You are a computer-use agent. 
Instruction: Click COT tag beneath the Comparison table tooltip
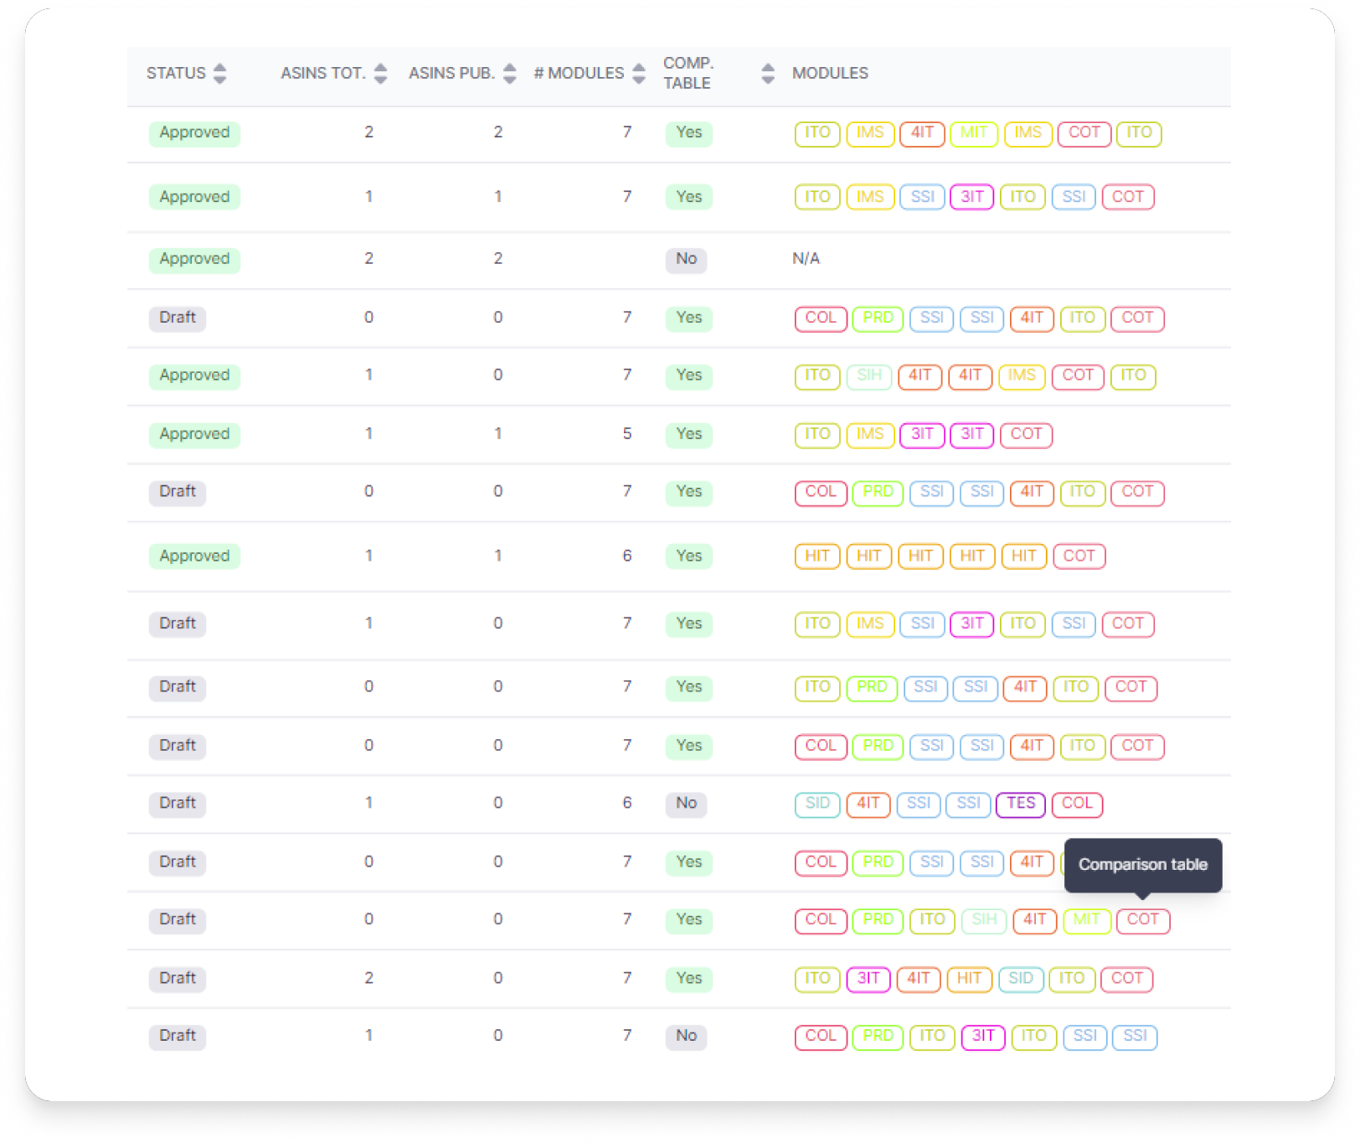(1143, 920)
